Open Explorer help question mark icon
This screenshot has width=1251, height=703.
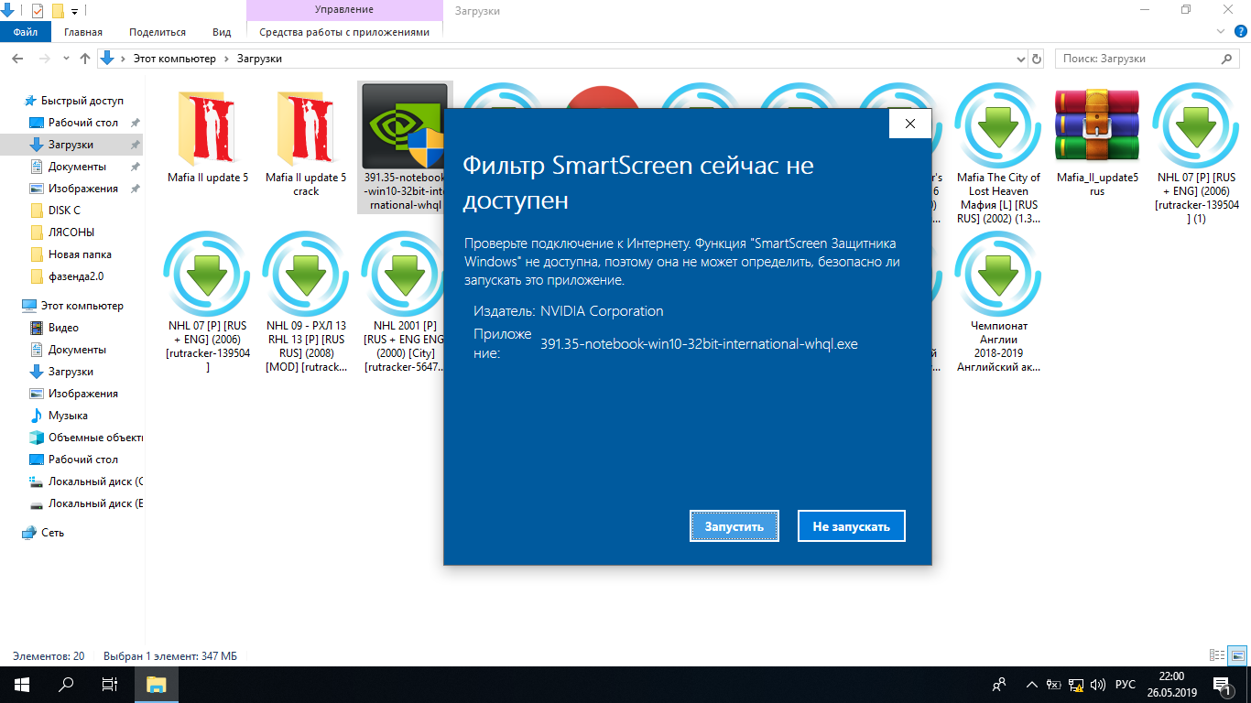tap(1239, 31)
